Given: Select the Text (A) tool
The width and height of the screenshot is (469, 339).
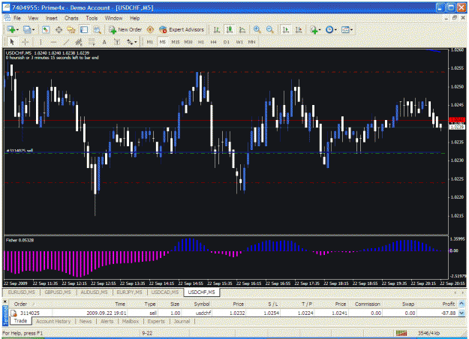Looking at the screenshot, I should coord(104,42).
